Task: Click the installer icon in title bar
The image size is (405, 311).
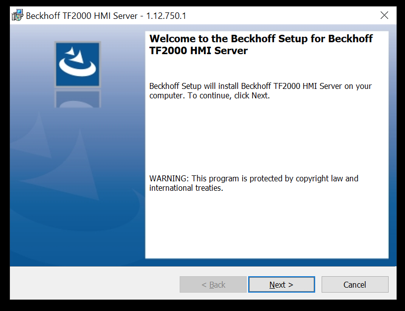Action: pos(17,15)
